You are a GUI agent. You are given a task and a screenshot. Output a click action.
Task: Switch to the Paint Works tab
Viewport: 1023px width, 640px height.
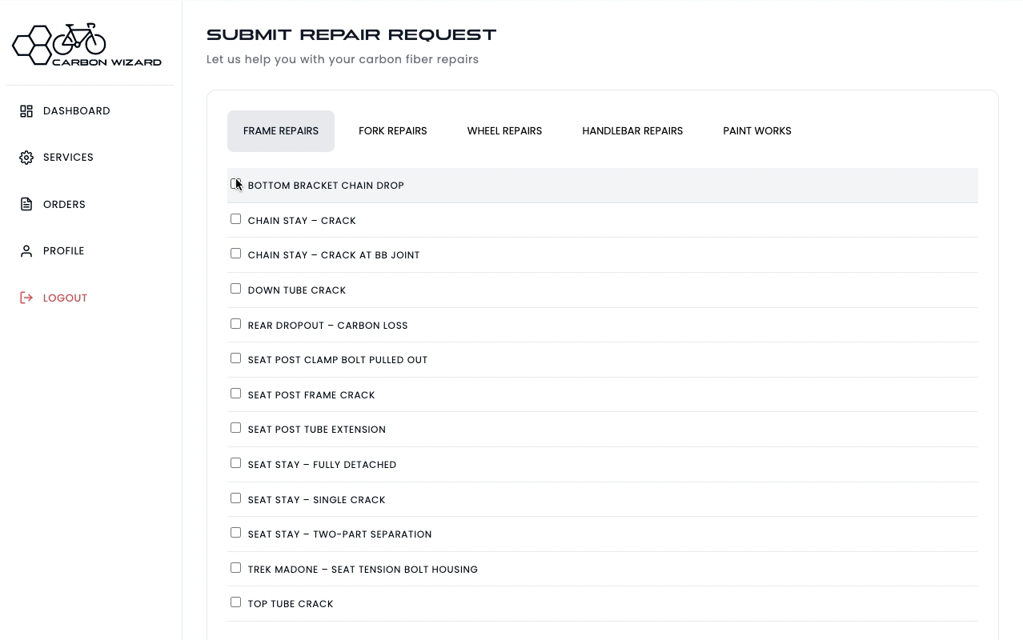[x=756, y=130]
